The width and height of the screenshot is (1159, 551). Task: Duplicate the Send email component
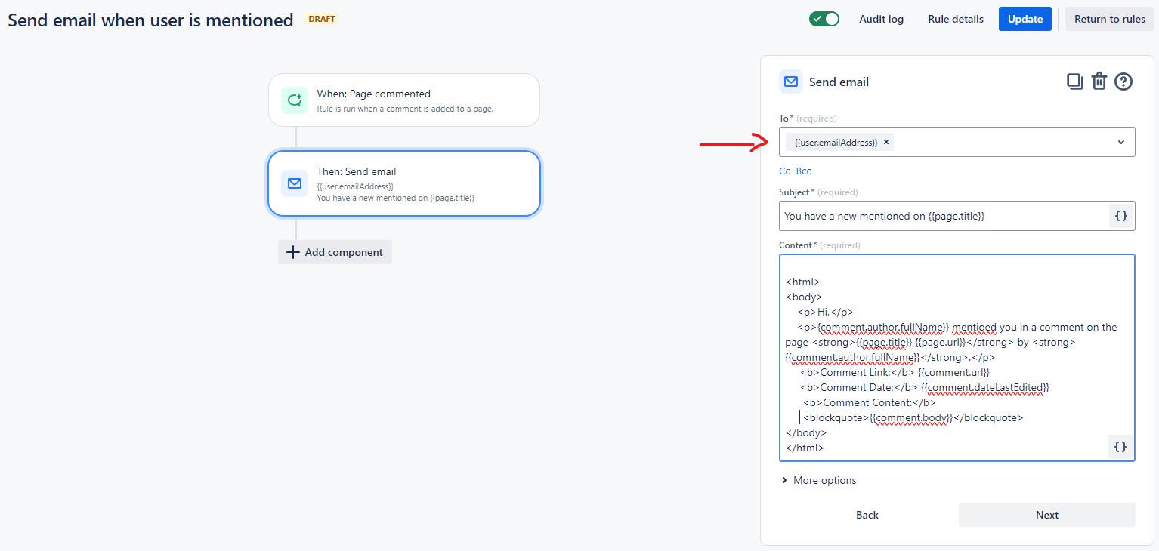[x=1074, y=81]
